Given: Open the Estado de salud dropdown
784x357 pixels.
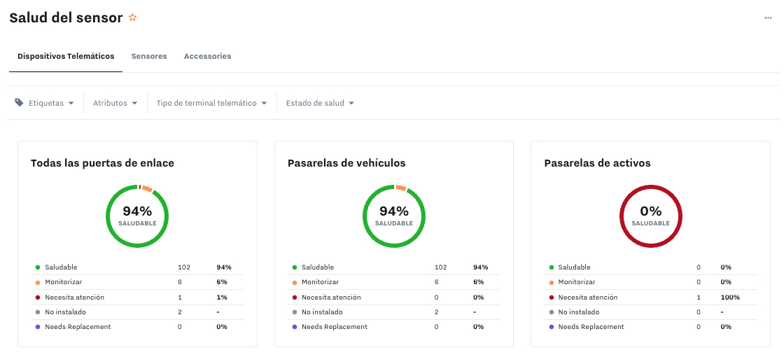Looking at the screenshot, I should pos(320,103).
